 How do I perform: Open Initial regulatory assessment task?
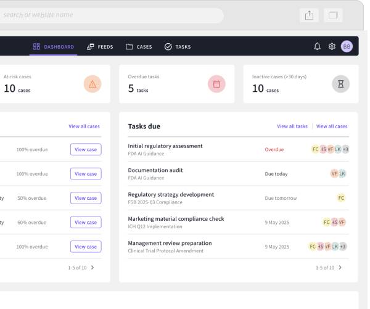click(165, 146)
